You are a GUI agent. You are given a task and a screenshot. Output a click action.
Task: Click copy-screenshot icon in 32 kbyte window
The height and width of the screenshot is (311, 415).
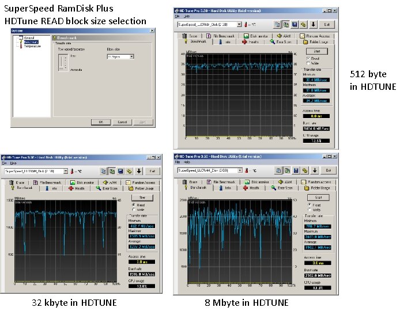112,171
